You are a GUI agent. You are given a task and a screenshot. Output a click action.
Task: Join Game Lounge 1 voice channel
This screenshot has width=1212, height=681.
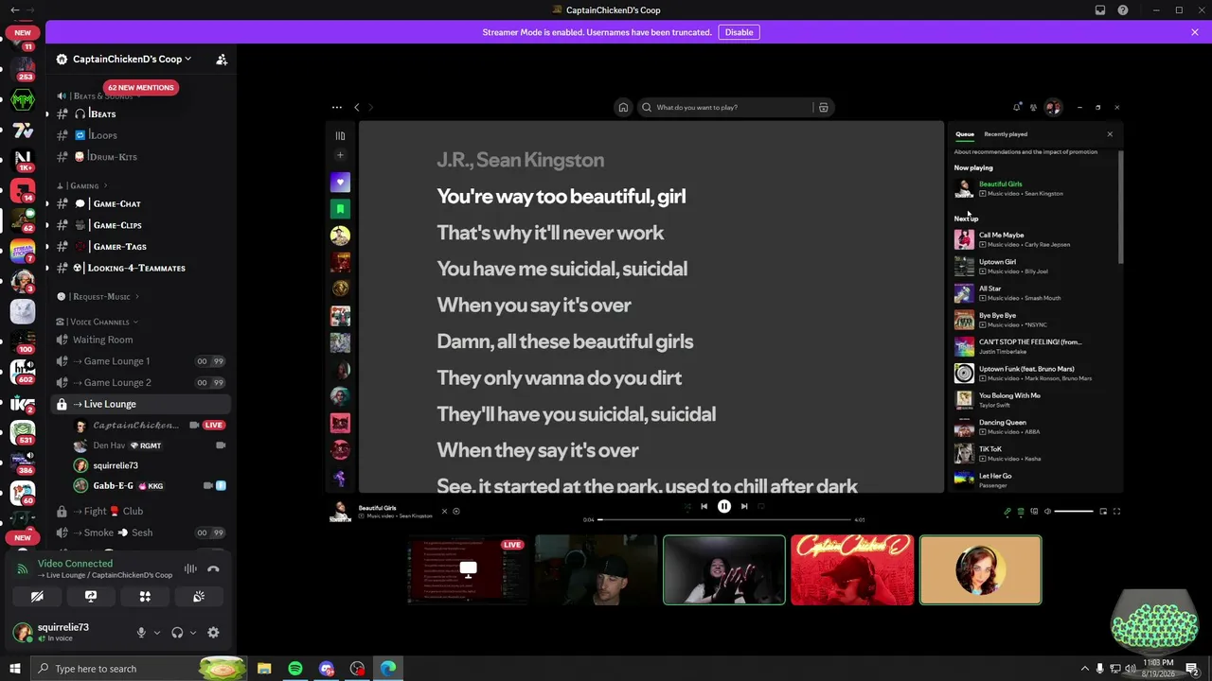click(x=142, y=361)
